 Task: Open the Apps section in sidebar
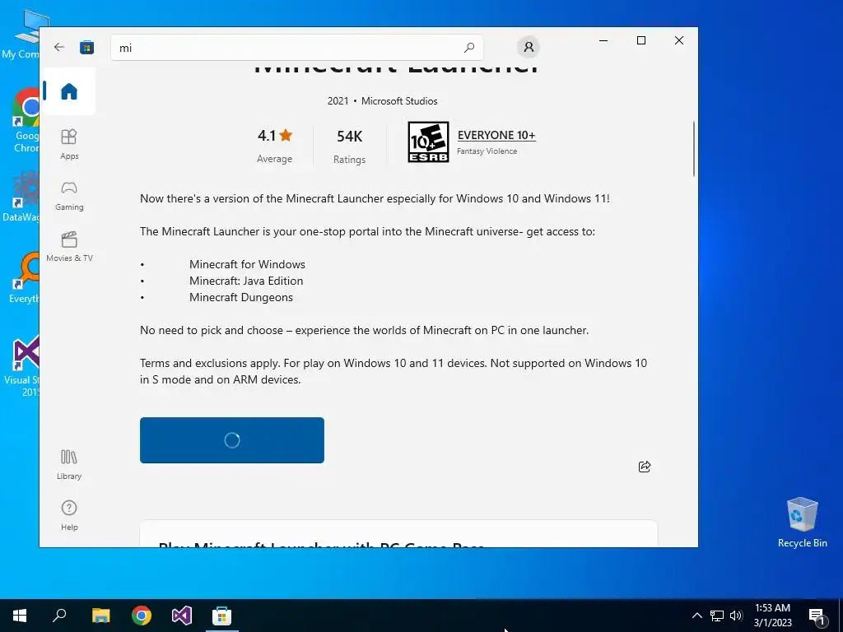pyautogui.click(x=69, y=144)
